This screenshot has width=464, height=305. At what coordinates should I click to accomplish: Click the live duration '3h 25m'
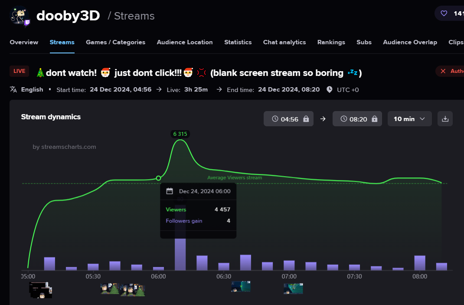(x=196, y=89)
